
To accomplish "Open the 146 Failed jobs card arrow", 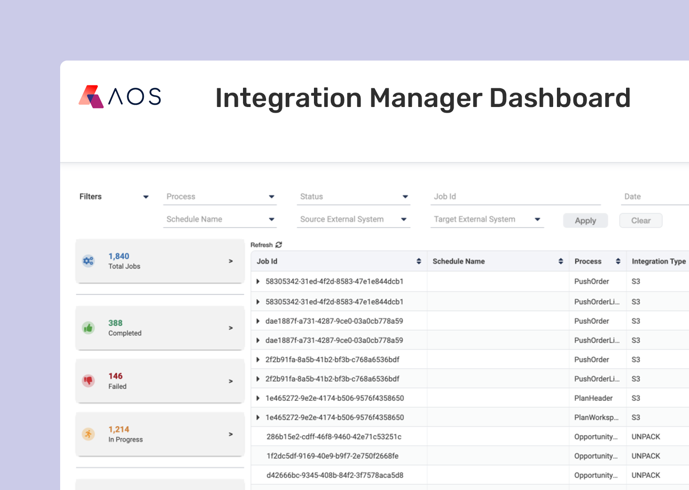I will [x=231, y=381].
